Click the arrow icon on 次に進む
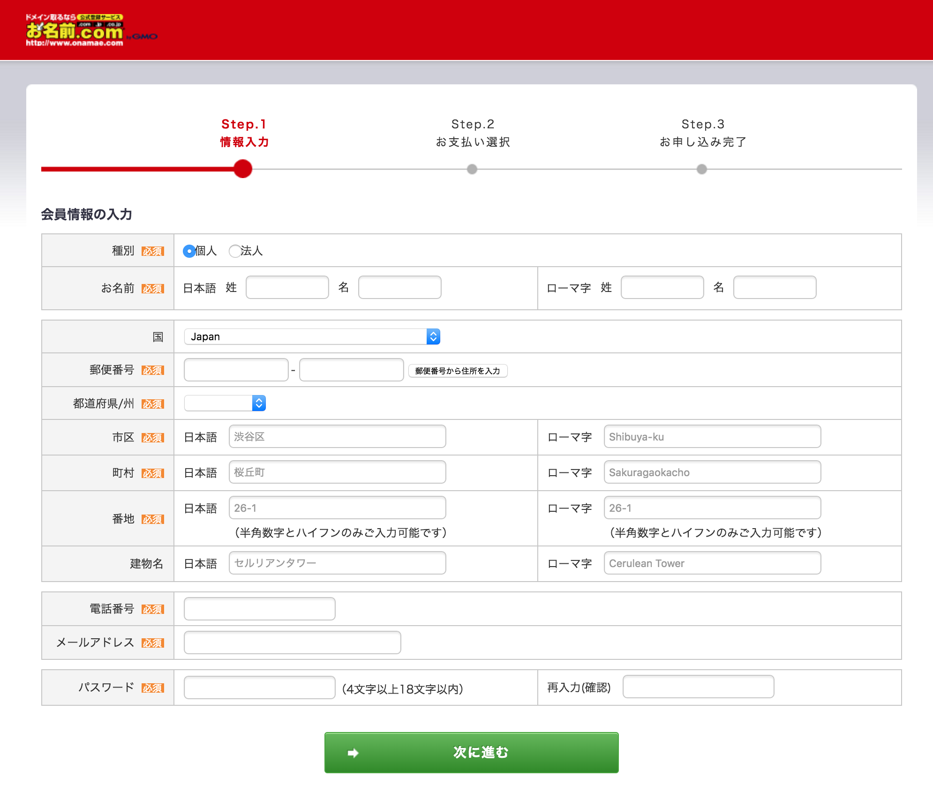Screen dimensions: 933x807 tap(353, 753)
